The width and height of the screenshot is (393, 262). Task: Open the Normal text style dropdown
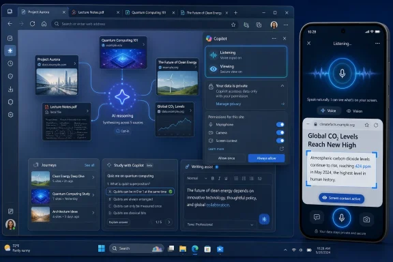coord(196,178)
